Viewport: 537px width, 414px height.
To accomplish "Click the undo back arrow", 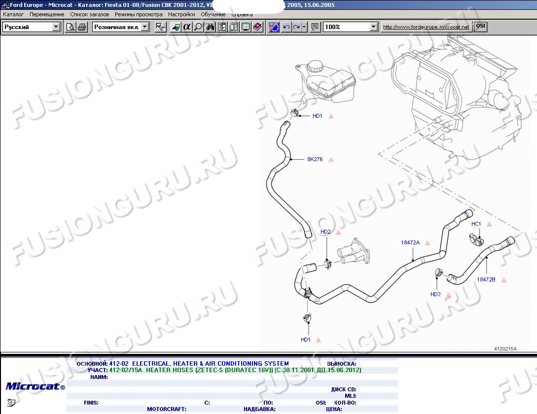I will [x=286, y=27].
